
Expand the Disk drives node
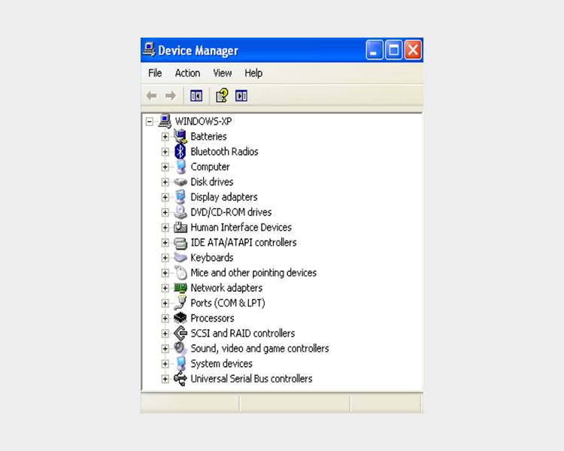pyautogui.click(x=165, y=182)
